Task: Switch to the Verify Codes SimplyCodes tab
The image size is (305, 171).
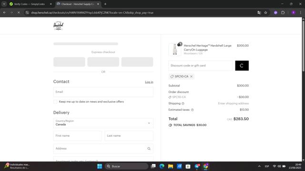Action: (x=30, y=4)
